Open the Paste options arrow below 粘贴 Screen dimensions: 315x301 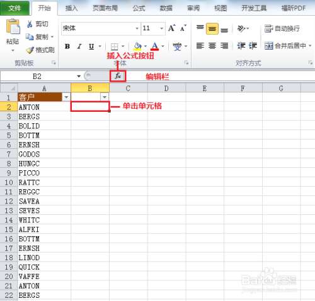pos(13,50)
